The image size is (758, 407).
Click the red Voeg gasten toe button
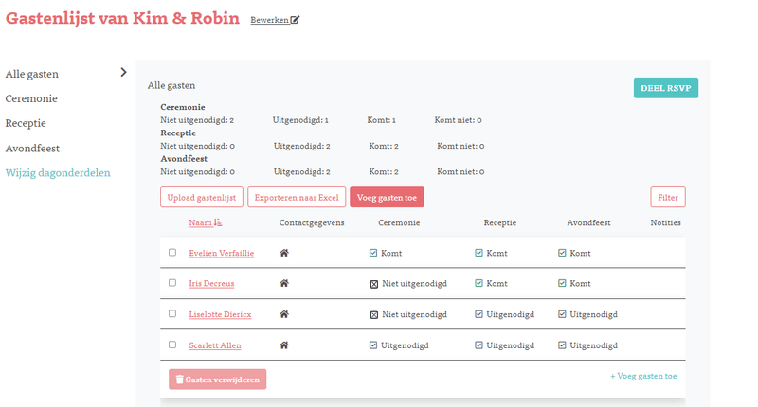[387, 198]
